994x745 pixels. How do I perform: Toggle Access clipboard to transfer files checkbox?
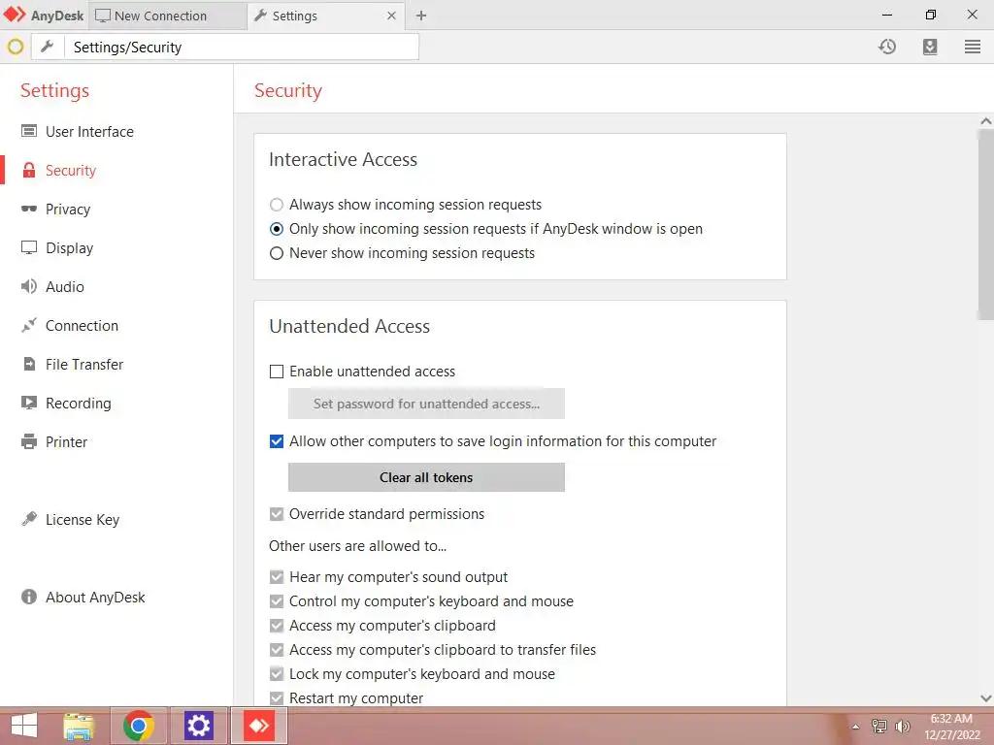[x=277, y=650]
